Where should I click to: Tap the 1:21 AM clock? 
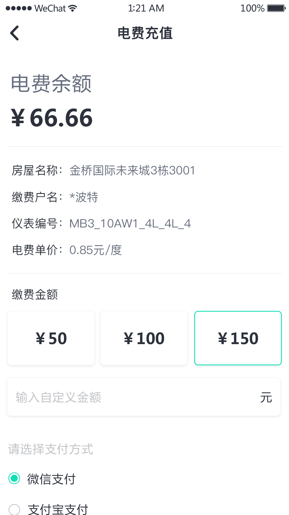(146, 8)
